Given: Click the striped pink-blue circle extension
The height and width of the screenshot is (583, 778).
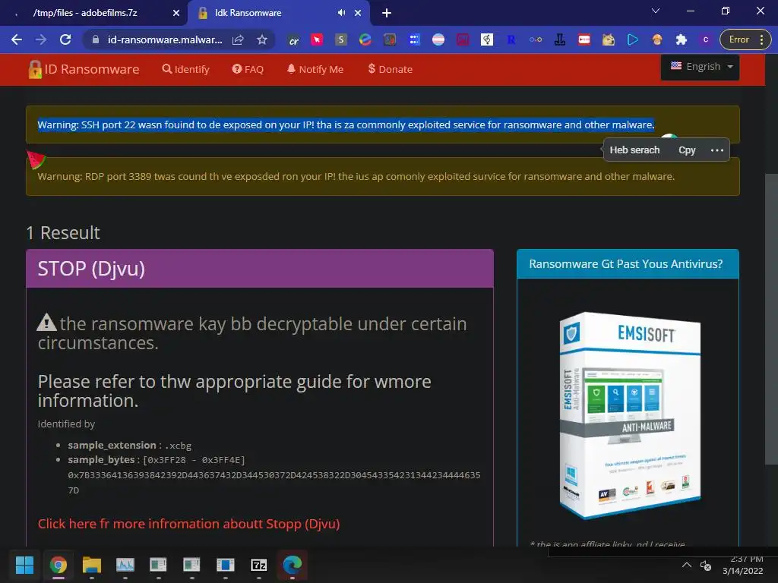Looking at the screenshot, I should pos(438,39).
